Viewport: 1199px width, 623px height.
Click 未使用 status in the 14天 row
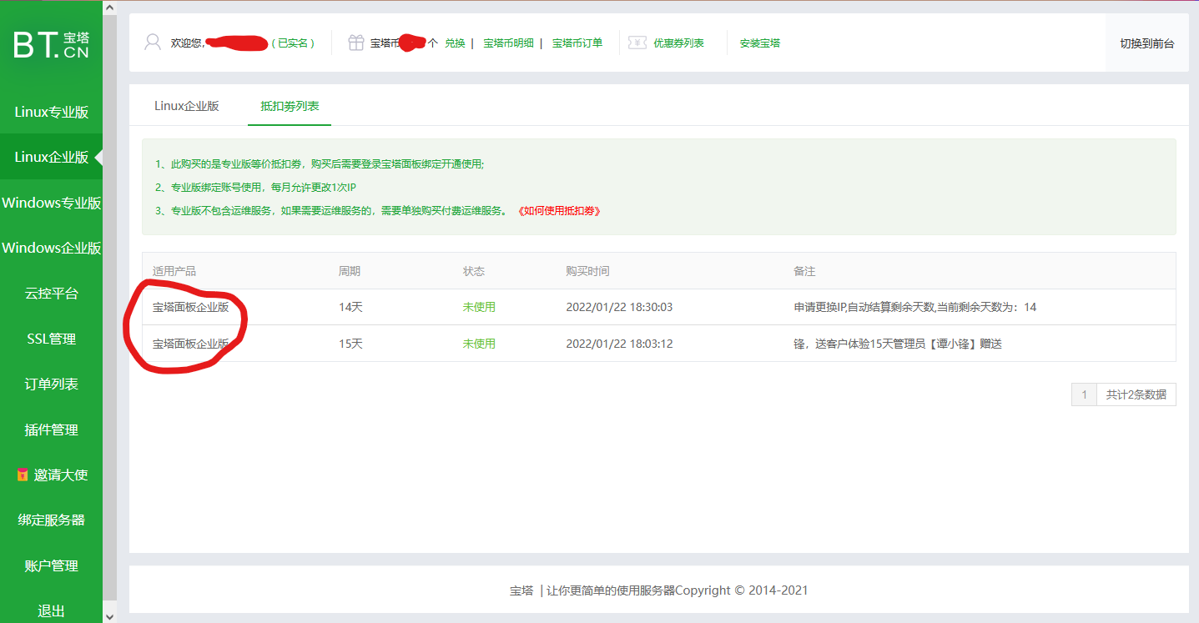479,307
